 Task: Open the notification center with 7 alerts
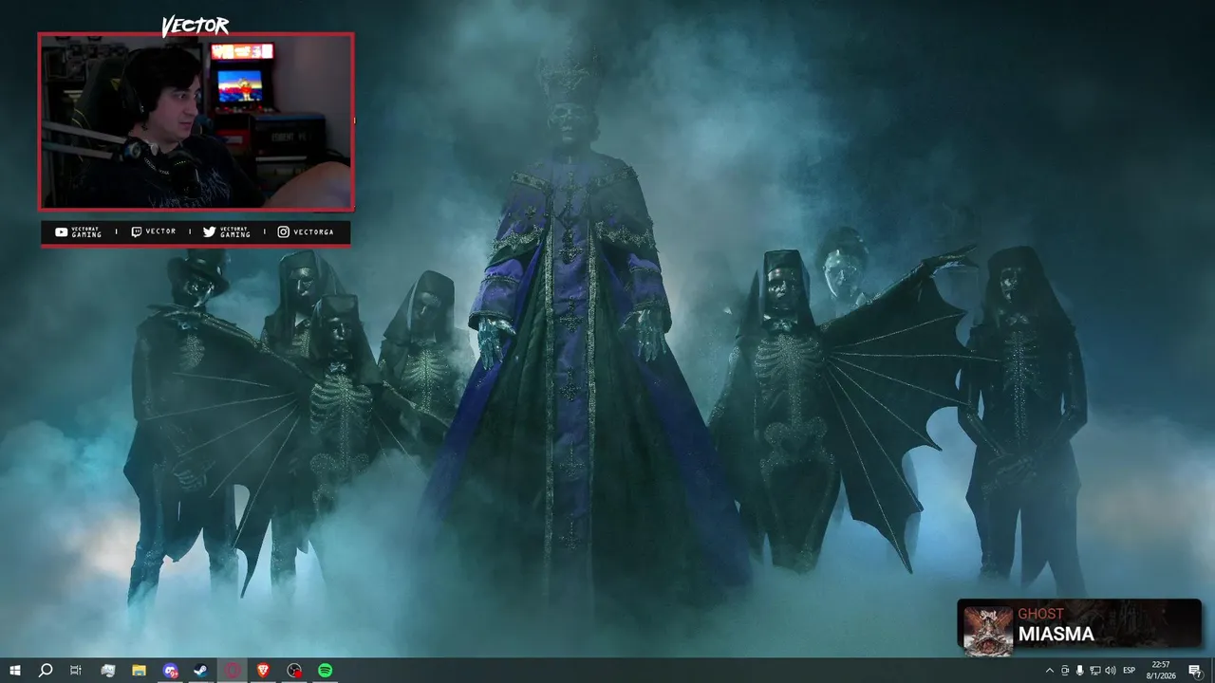1195,671
